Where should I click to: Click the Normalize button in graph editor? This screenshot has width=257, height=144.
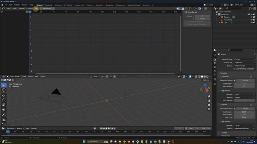(x=47, y=8)
